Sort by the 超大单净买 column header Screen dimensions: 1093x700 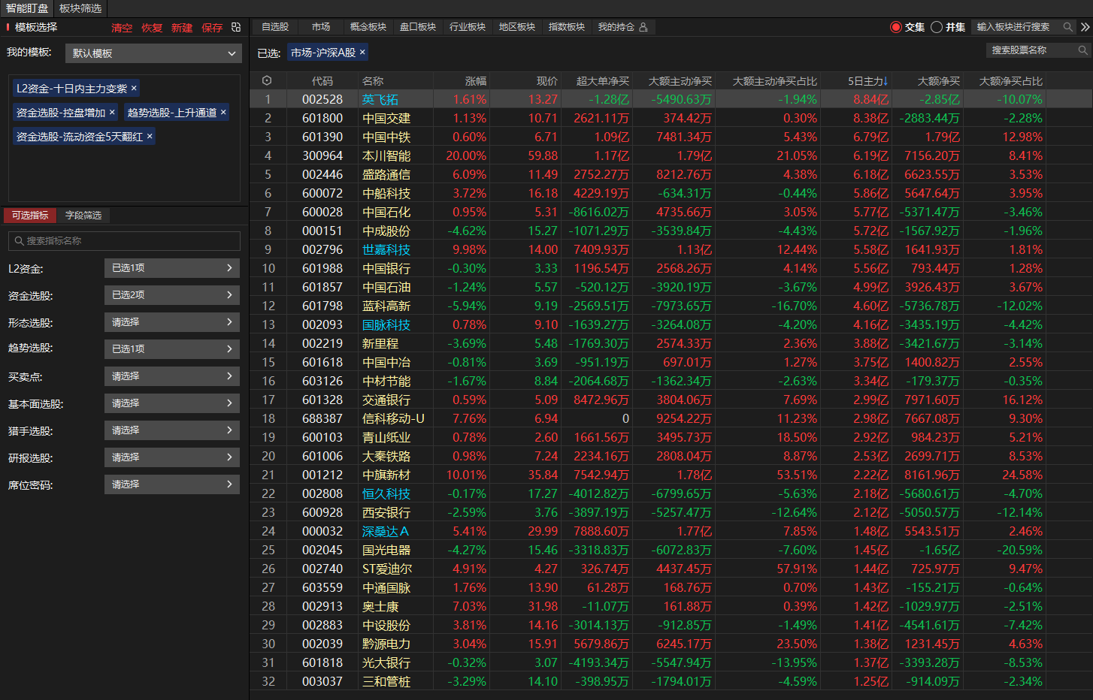coord(603,81)
